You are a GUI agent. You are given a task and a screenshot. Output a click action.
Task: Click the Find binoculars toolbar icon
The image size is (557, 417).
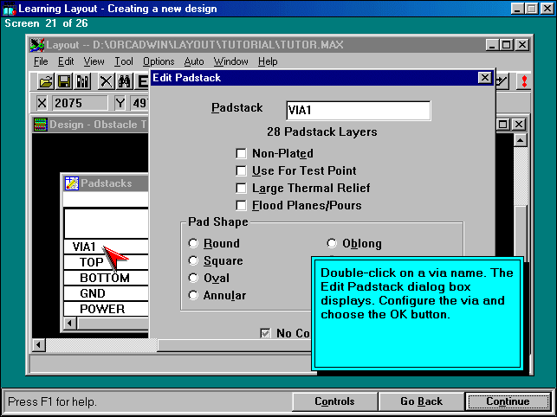tap(124, 81)
